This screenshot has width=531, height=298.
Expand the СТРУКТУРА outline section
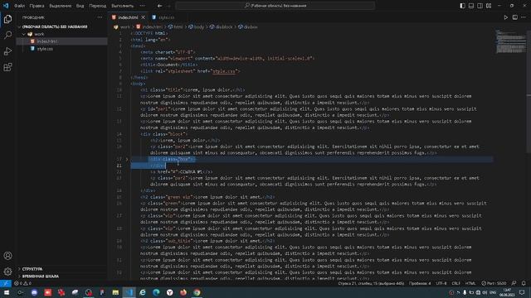point(32,269)
